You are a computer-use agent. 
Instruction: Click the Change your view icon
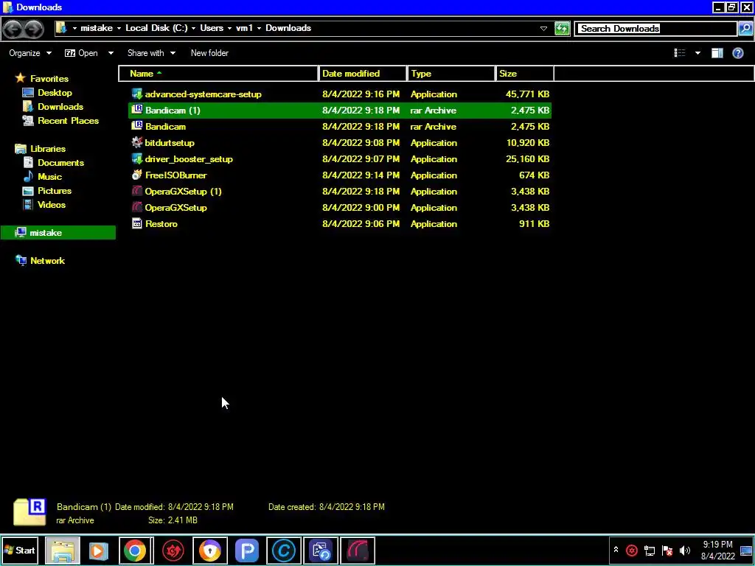point(679,53)
